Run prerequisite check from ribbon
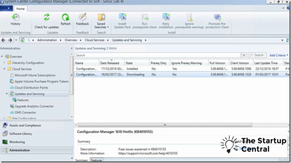291x163 pixels. click(145, 21)
